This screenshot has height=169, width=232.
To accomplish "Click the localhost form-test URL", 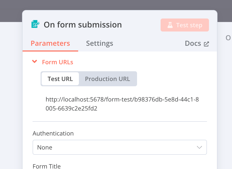I will click(122, 99).
